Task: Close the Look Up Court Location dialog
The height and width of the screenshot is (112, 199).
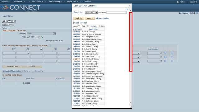Action: 130,6
